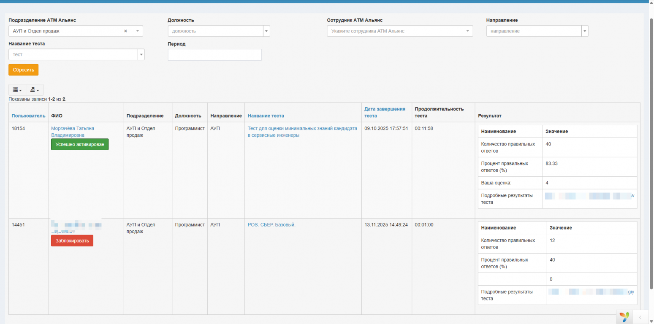This screenshot has height=324, width=654.
Task: Open the Подразделение АТМ Альянс dropdown arrow
Action: point(137,31)
